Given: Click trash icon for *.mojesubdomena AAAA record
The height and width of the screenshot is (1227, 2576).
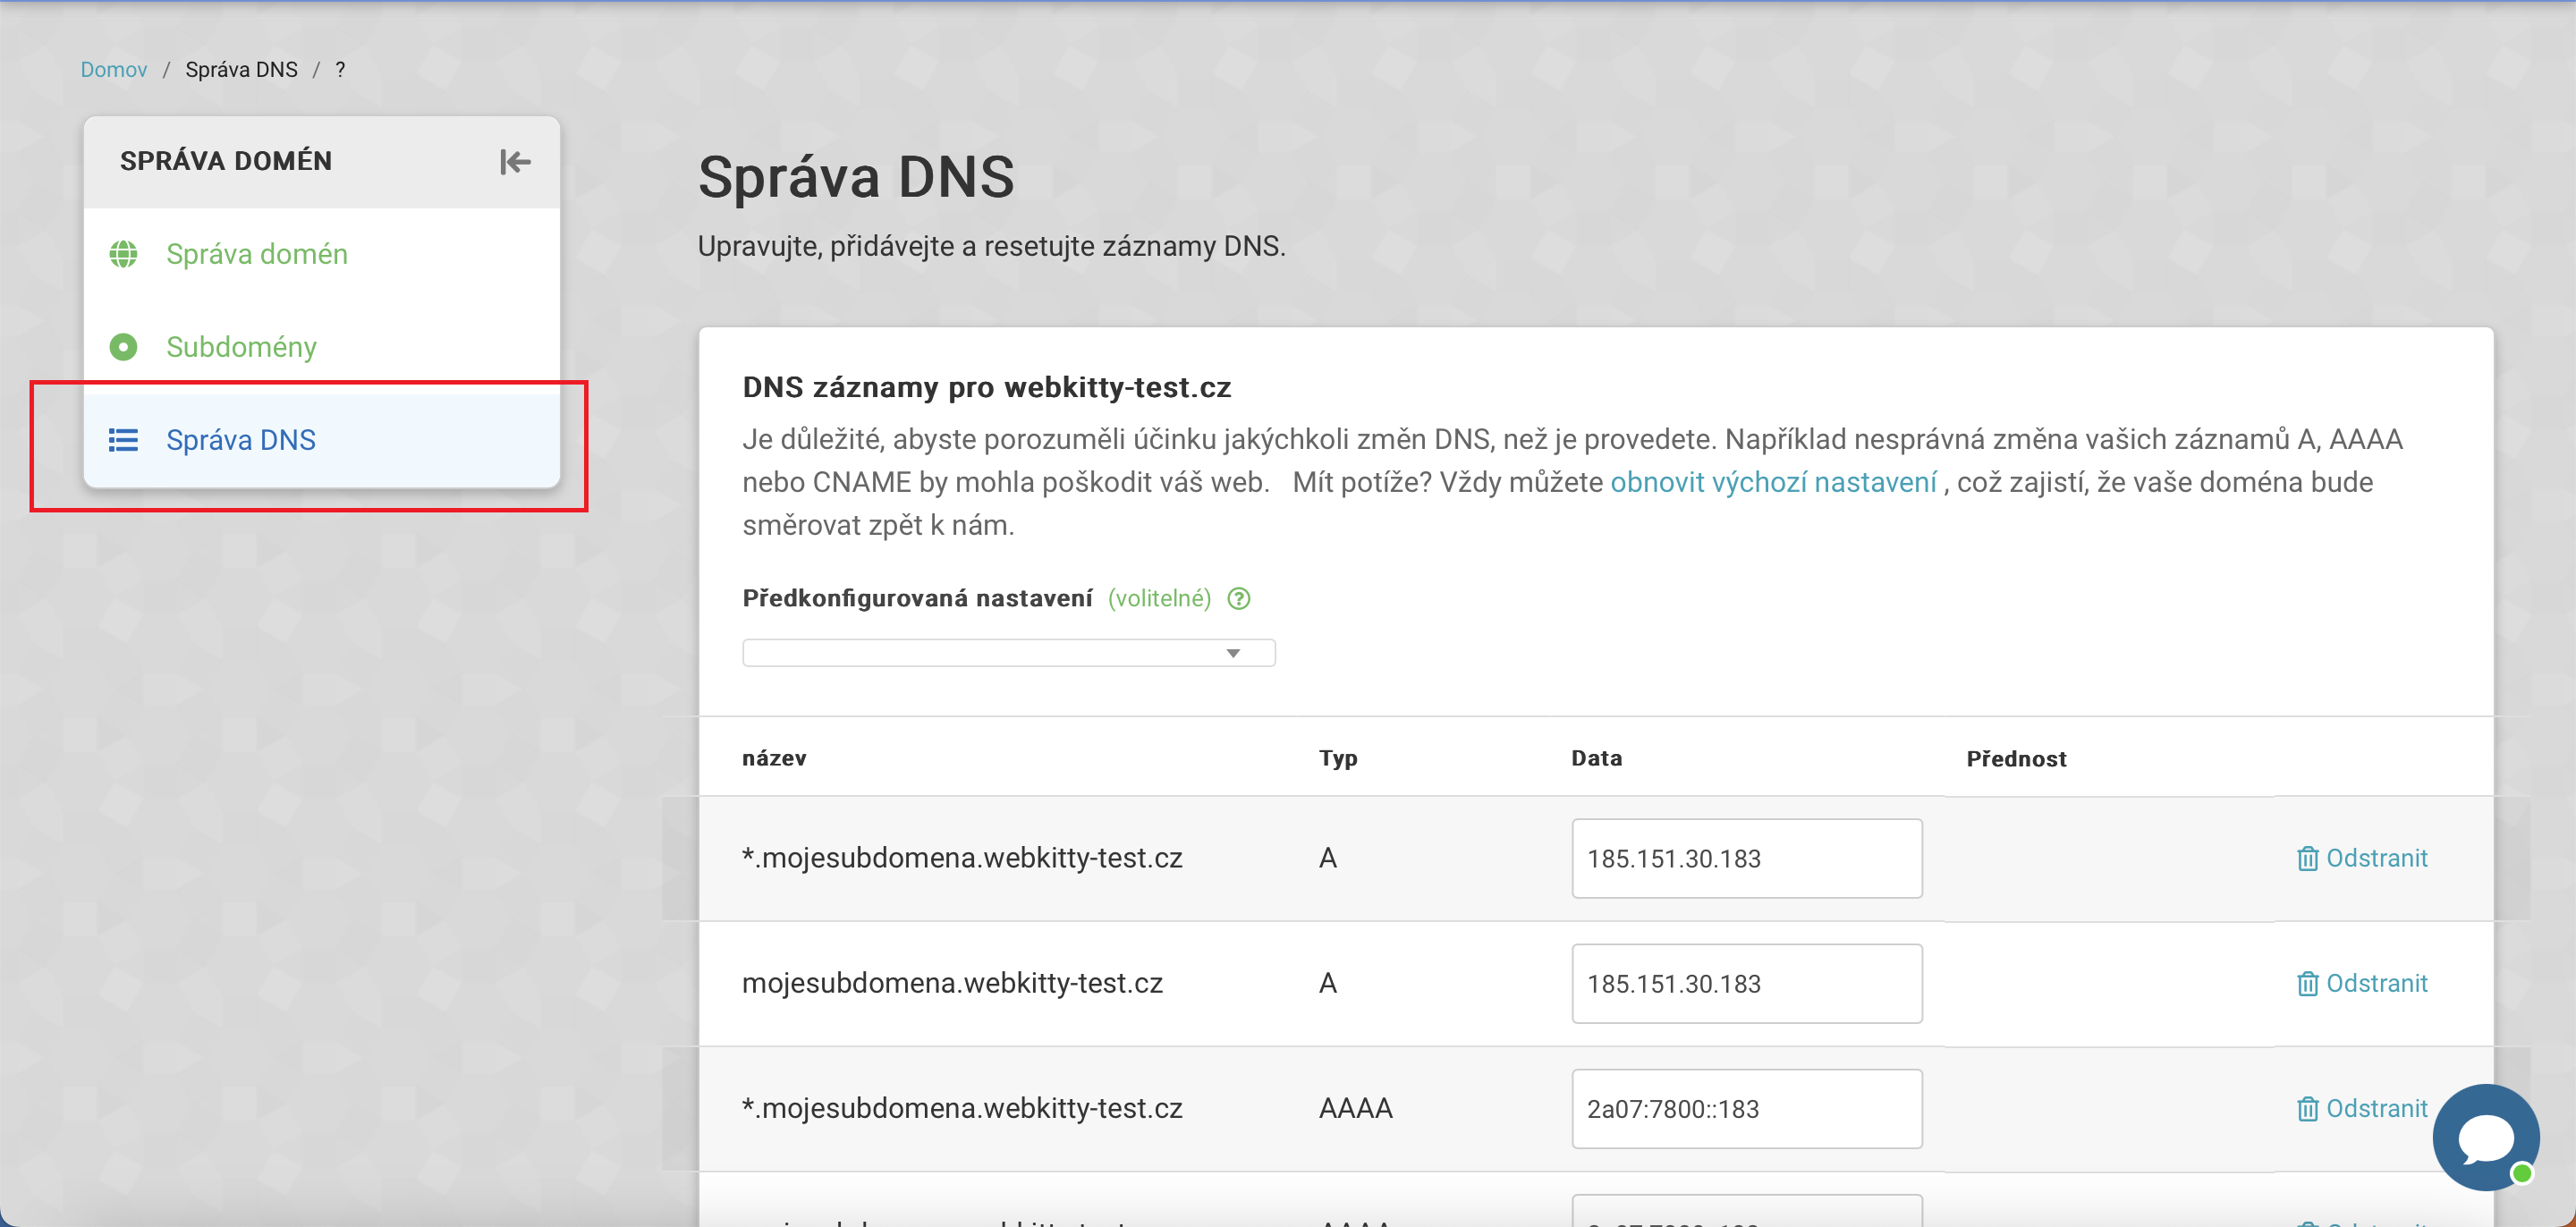Looking at the screenshot, I should [x=2307, y=1108].
